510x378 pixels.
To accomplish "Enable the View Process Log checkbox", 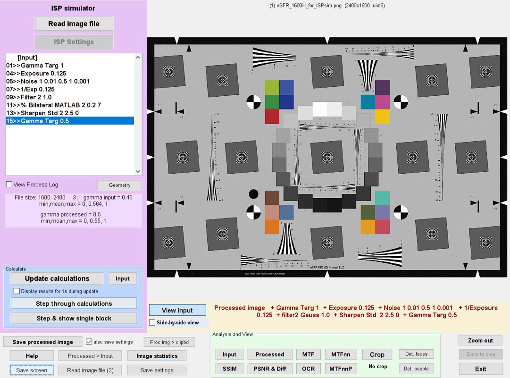I will coord(9,185).
